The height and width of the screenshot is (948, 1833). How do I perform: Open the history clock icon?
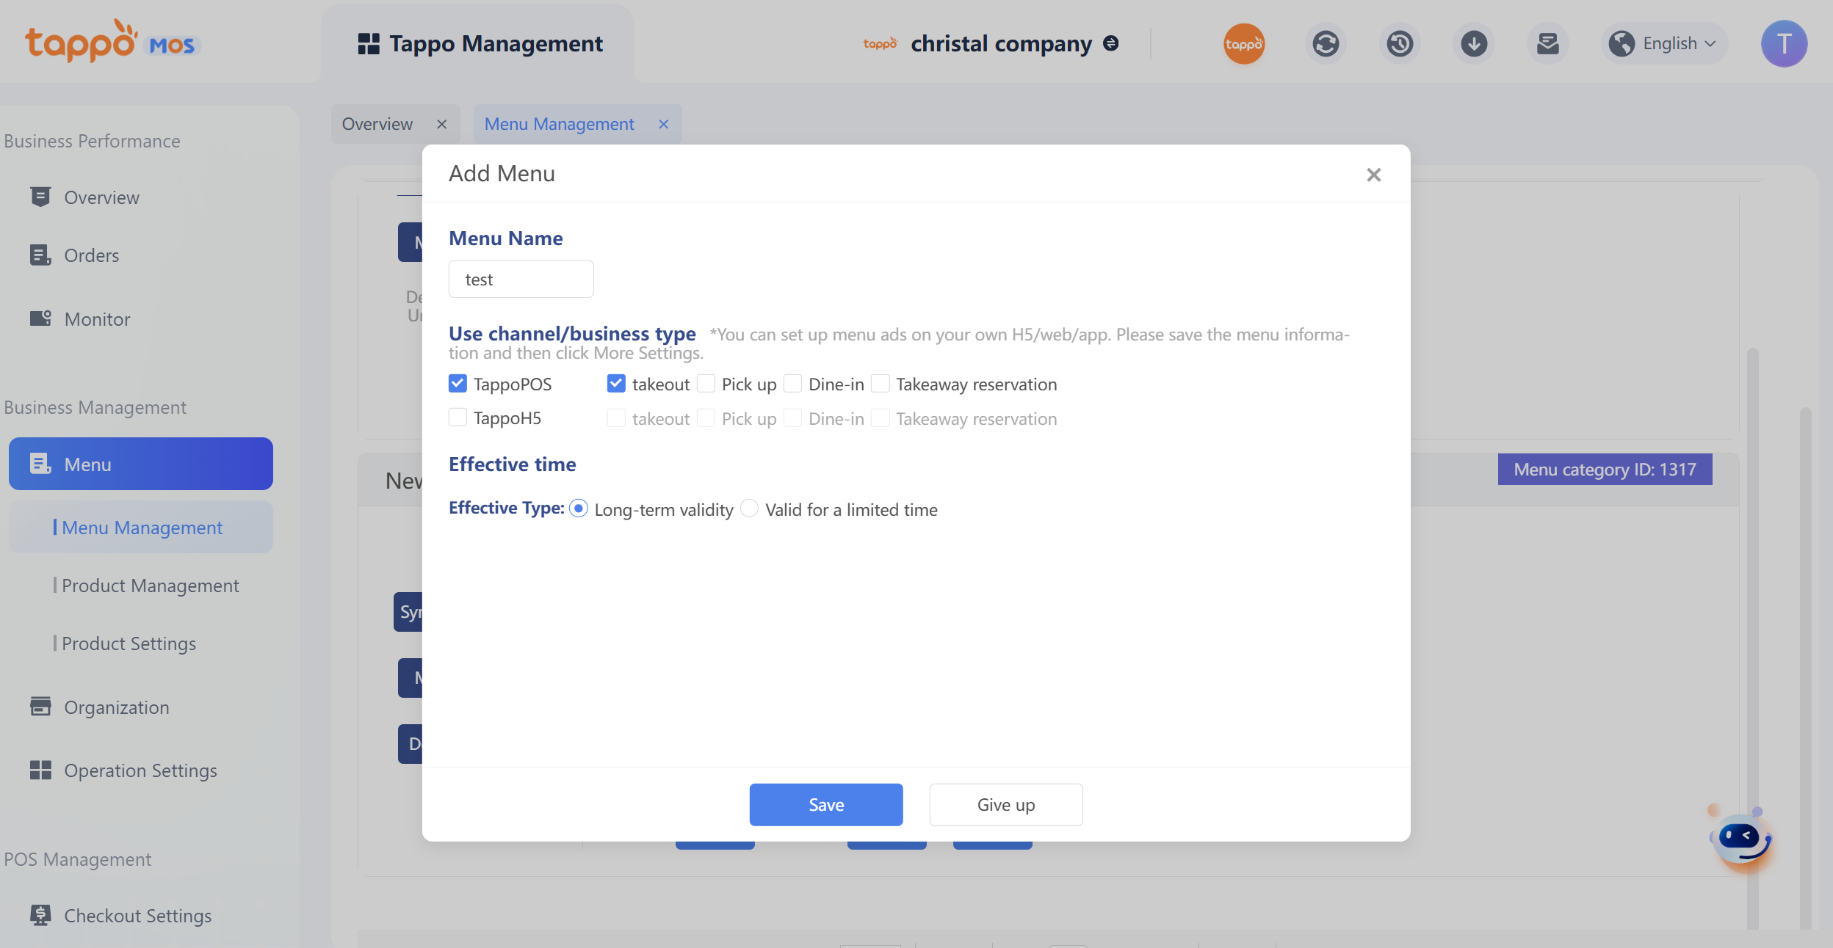click(1400, 44)
